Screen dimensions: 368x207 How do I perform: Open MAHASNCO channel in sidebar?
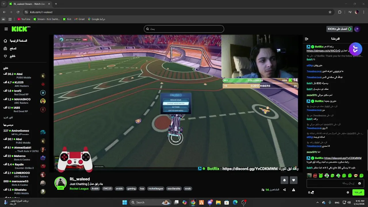[x=24, y=101]
